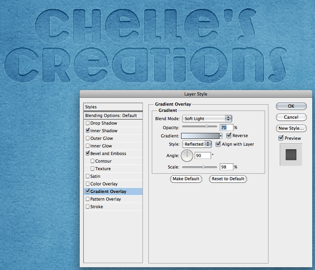Enable the Color Overlay checkbox

pyautogui.click(x=88, y=184)
